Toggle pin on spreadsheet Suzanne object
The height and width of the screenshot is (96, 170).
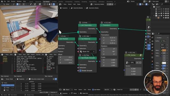point(27,79)
